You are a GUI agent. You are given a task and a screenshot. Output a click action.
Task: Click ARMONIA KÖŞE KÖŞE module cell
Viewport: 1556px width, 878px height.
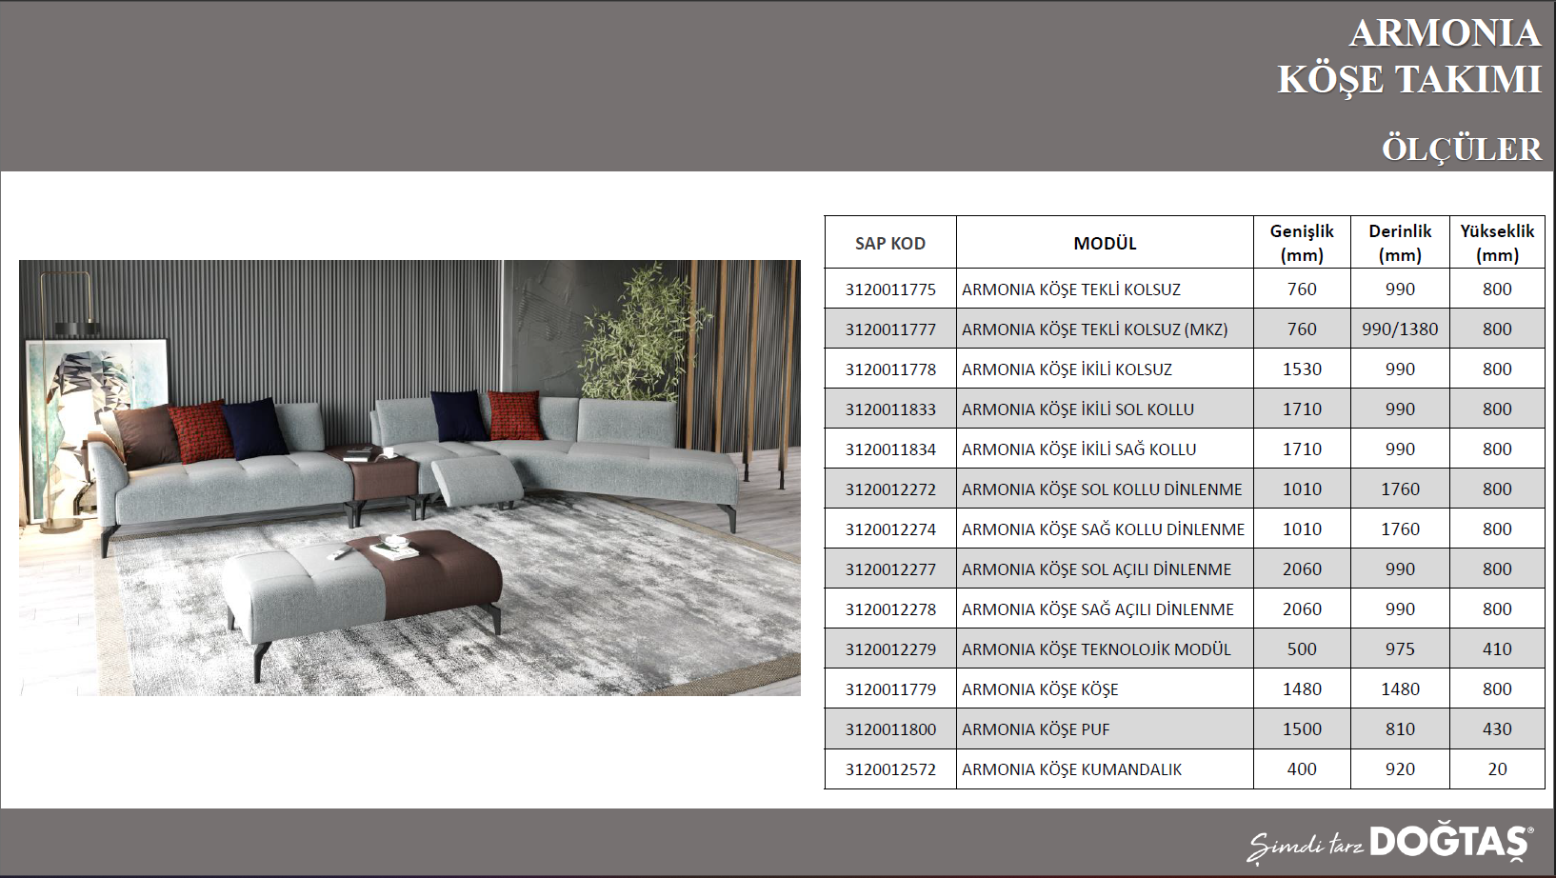click(1105, 689)
